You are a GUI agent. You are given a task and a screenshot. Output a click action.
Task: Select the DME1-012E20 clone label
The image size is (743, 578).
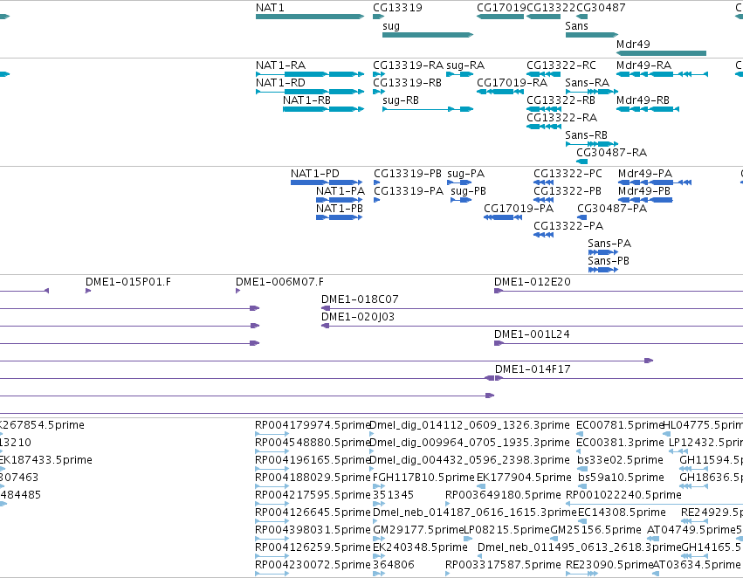coord(532,282)
